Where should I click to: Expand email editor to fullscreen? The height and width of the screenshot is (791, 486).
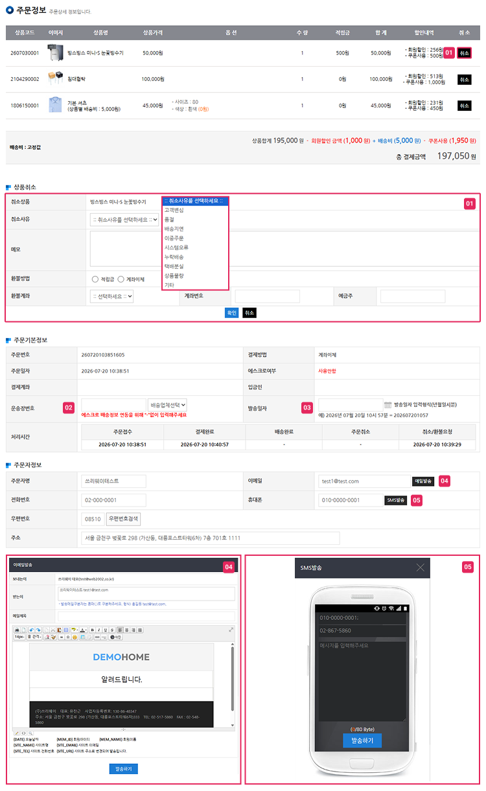point(231,630)
